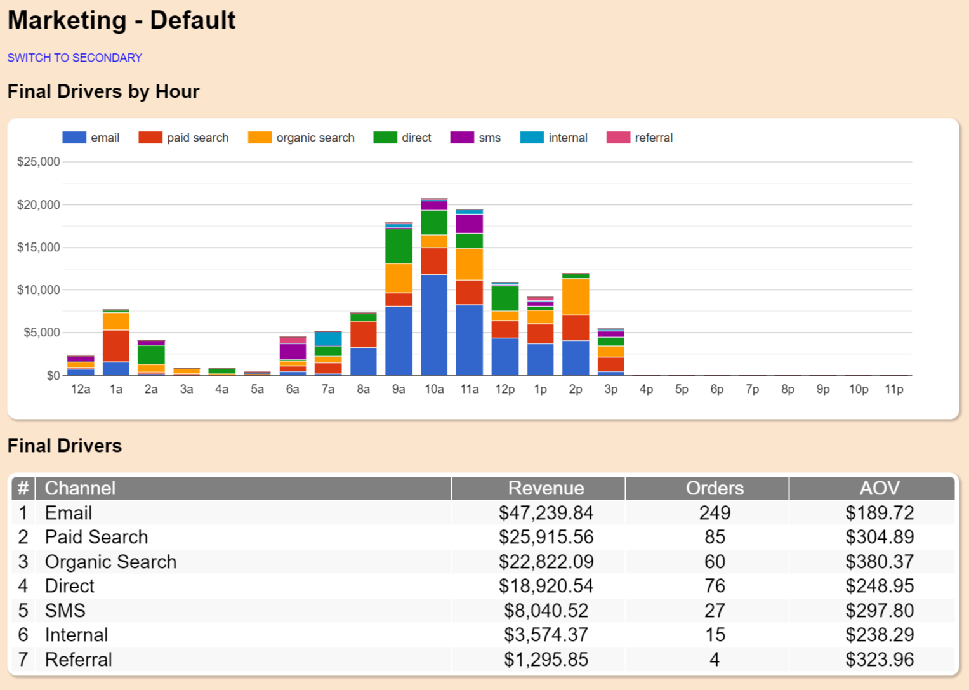Click the 11p hour axis label
The image size is (969, 690).
(893, 389)
